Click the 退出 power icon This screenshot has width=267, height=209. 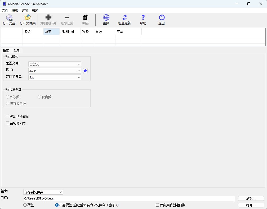pyautogui.click(x=162, y=17)
